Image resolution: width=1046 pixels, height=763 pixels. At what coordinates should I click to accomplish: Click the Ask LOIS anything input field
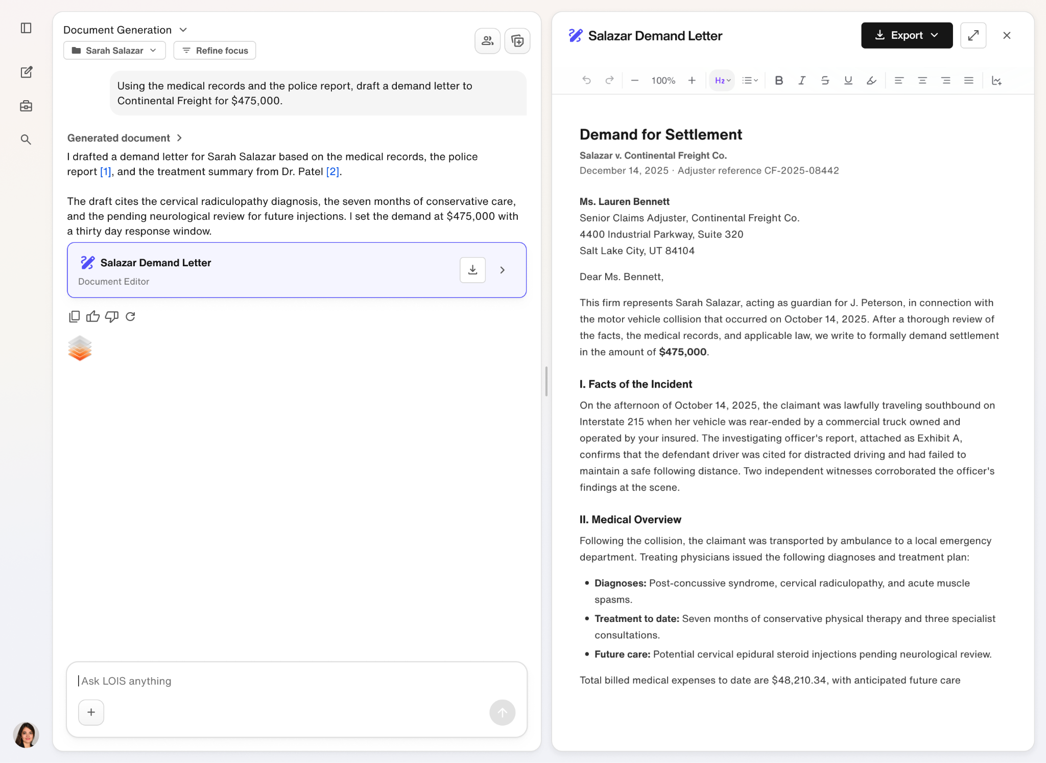coord(297,681)
